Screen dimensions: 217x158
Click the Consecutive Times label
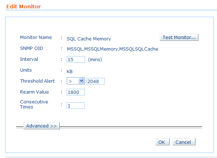34,104
